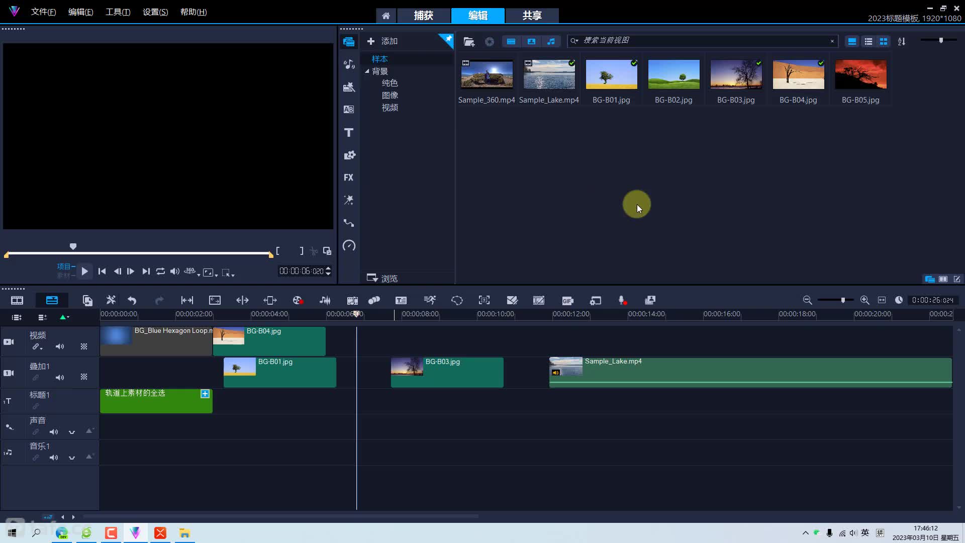Open the FX filter library
Viewport: 965px width, 543px height.
pyautogui.click(x=349, y=177)
